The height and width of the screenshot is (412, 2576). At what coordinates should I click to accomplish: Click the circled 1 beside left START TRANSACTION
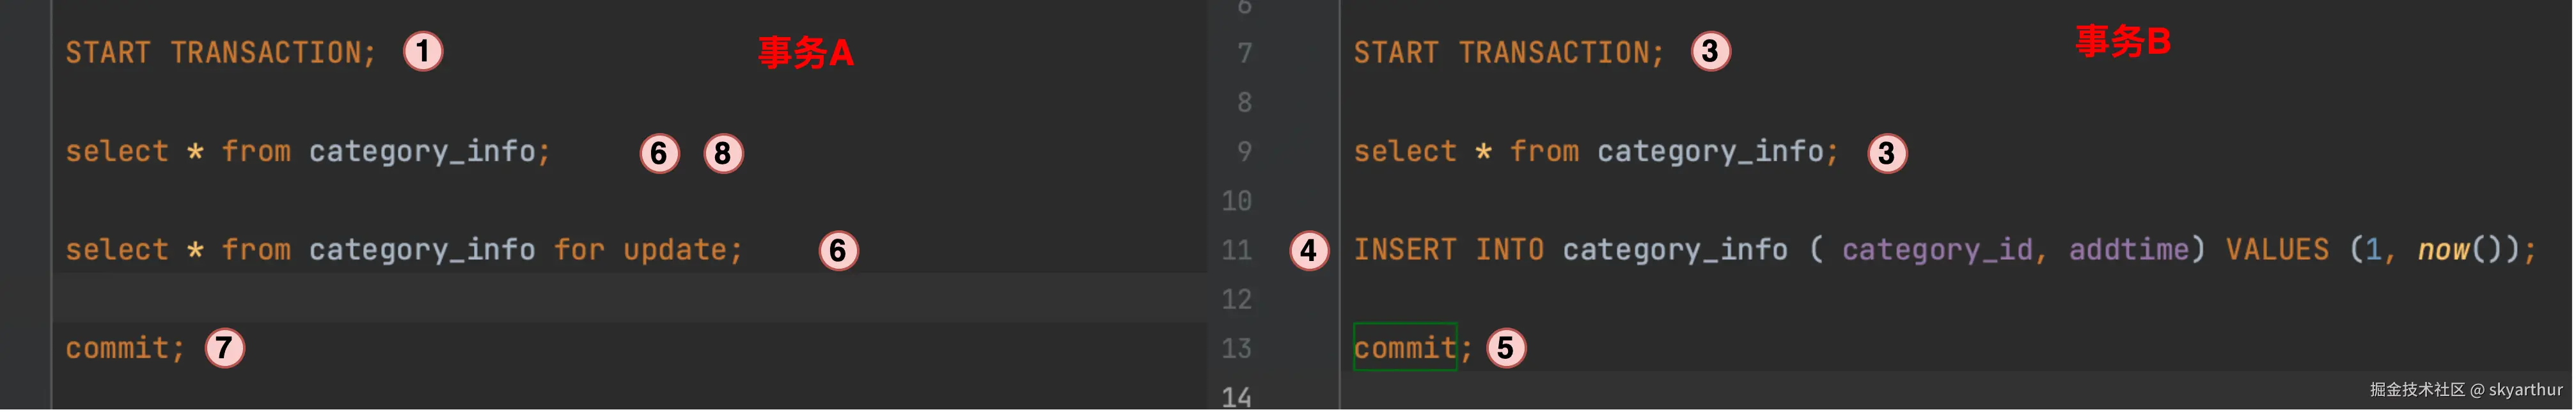coord(423,51)
